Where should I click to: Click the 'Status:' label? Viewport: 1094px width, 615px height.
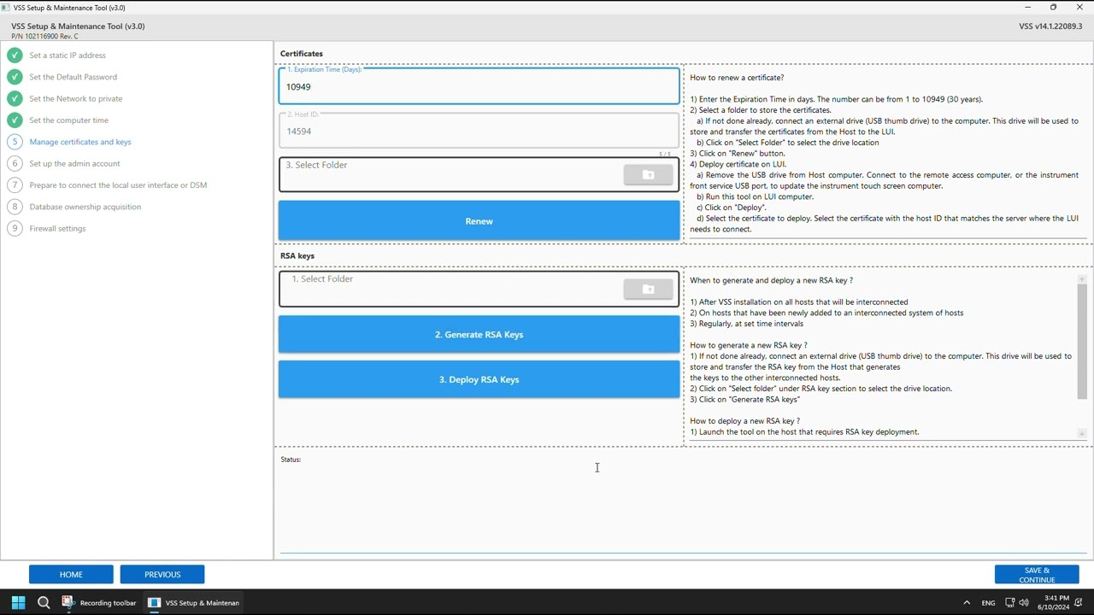[291, 460]
